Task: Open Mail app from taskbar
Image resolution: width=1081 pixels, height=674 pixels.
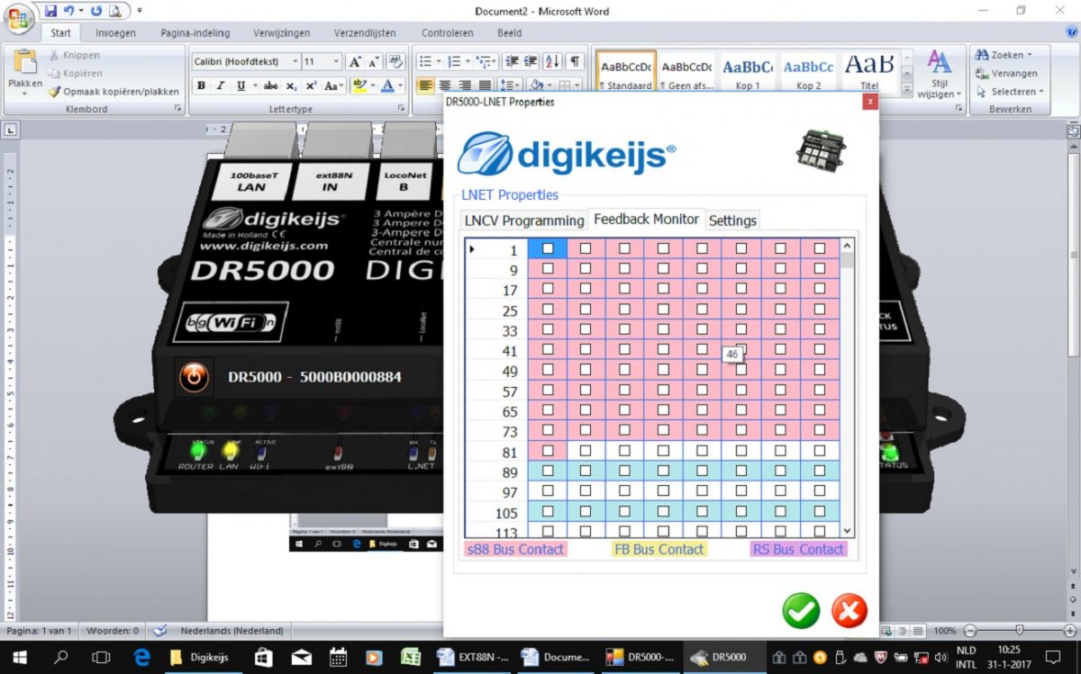Action: click(301, 657)
